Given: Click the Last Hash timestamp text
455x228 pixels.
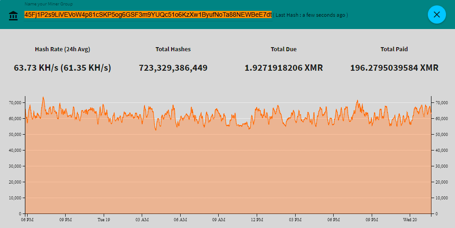Looking at the screenshot, I should click(311, 15).
